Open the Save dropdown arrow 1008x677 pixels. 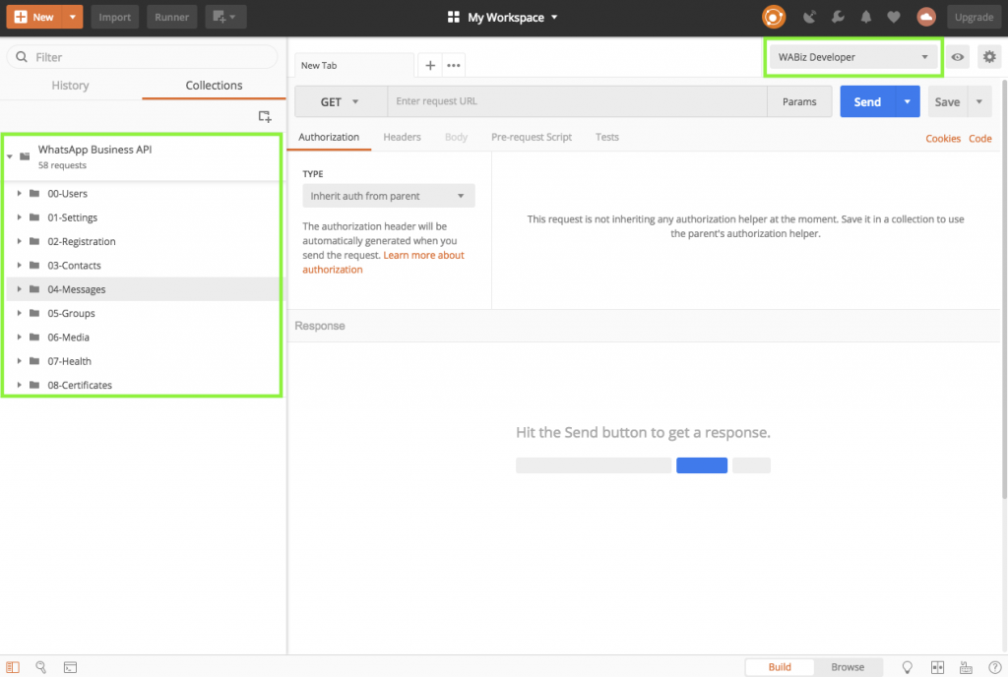[979, 101]
